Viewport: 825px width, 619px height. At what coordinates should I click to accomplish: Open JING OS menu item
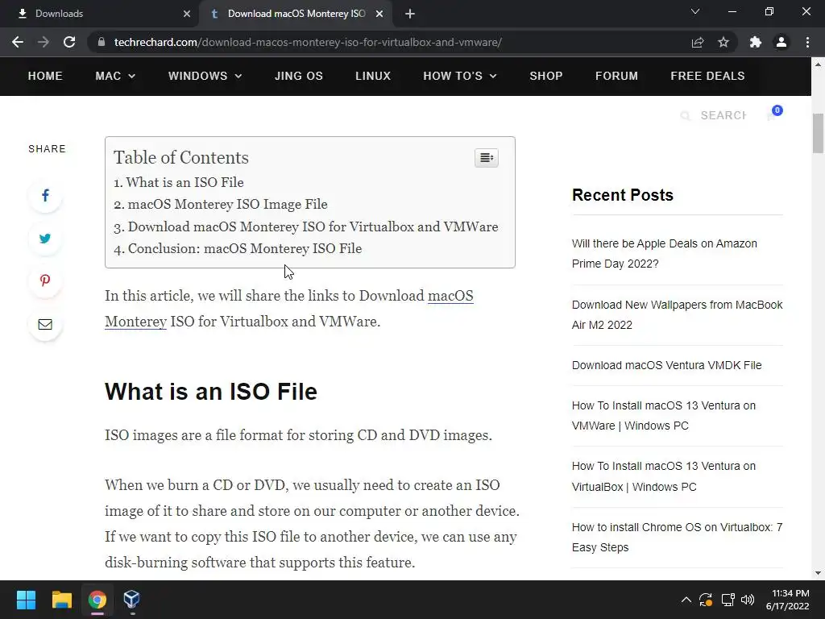click(299, 76)
